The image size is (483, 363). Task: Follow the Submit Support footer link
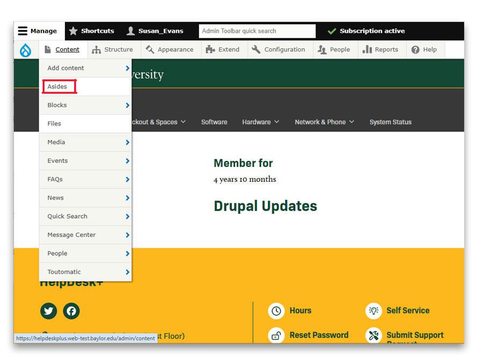coord(415,335)
